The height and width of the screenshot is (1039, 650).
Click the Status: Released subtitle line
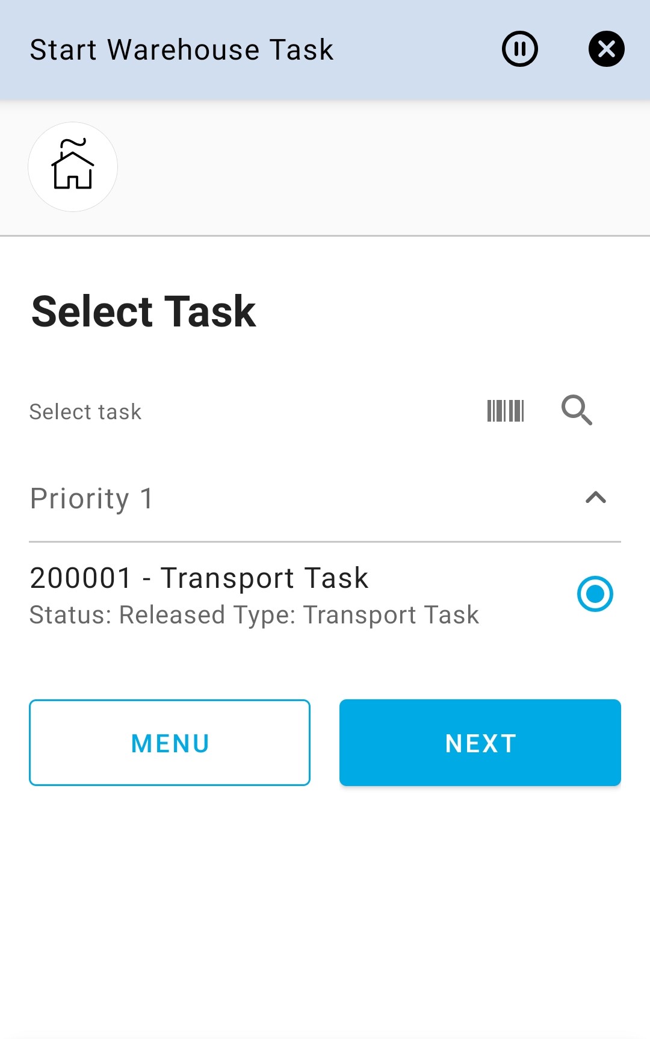(x=254, y=615)
